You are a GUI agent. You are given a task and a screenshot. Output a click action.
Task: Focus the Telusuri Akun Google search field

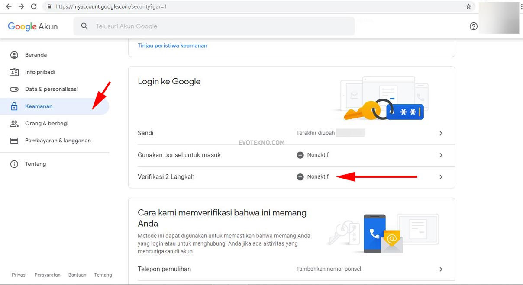(214, 26)
